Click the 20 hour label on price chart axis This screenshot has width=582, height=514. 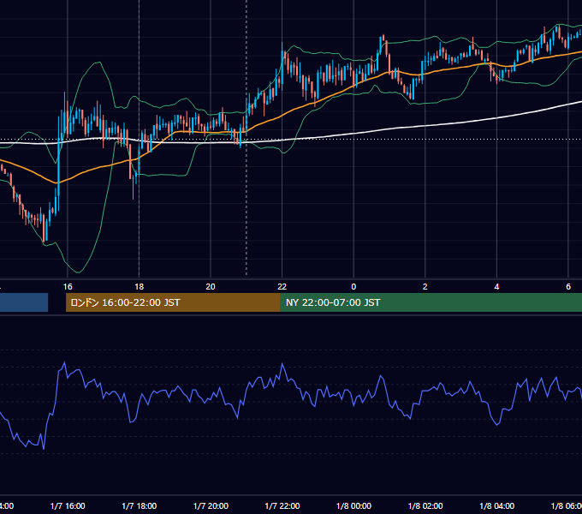211,287
